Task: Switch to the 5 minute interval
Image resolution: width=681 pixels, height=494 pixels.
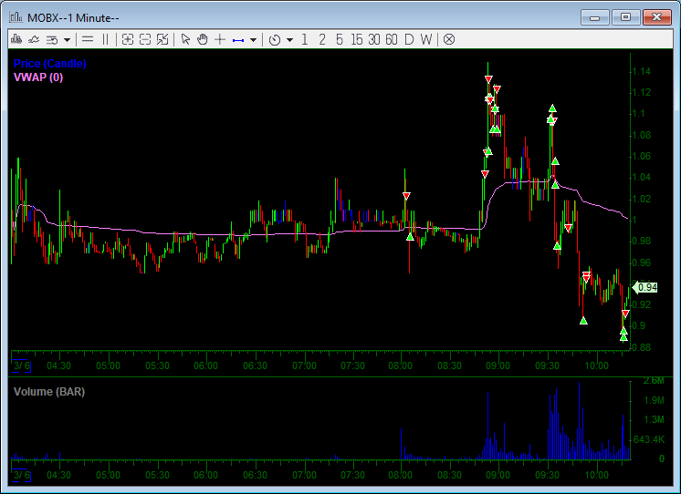Action: [340, 40]
